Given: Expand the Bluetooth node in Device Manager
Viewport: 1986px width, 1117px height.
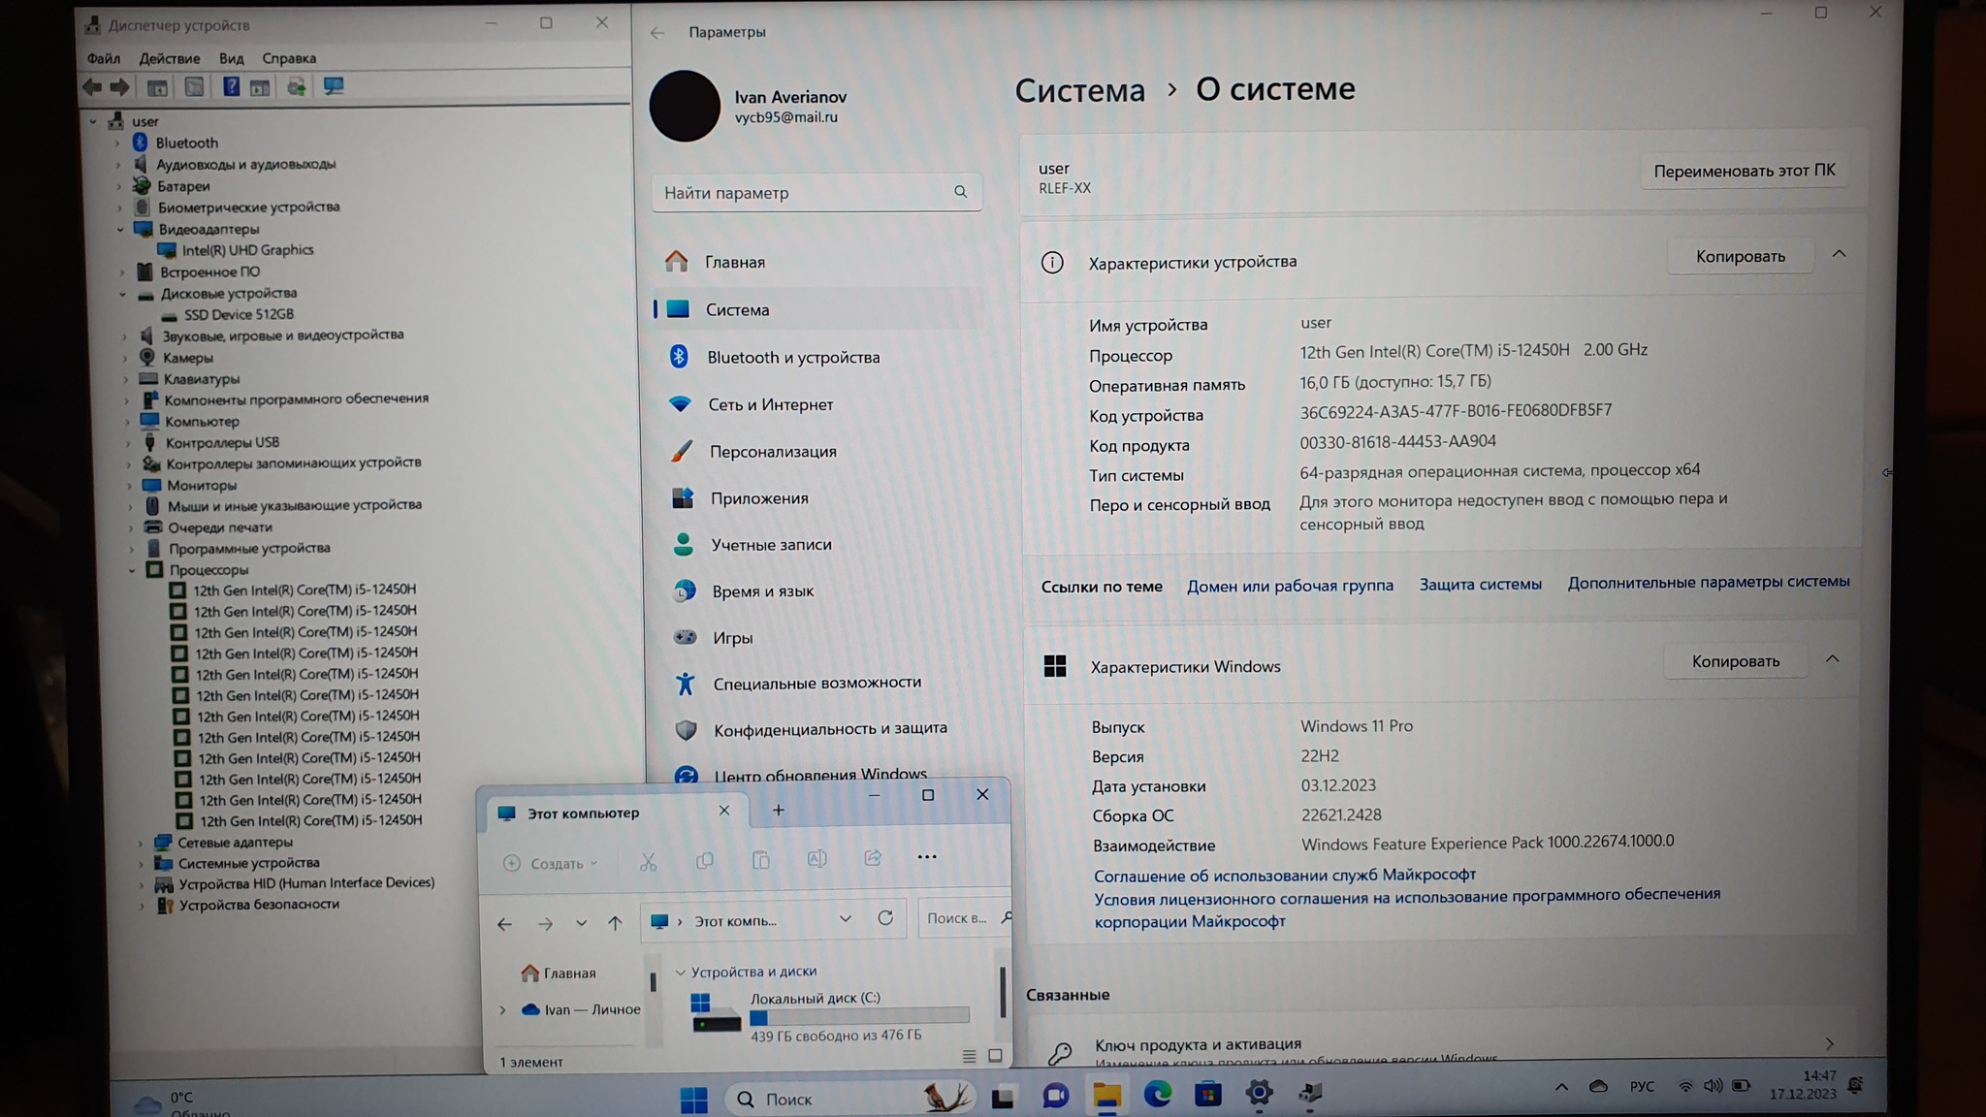Looking at the screenshot, I should [118, 143].
